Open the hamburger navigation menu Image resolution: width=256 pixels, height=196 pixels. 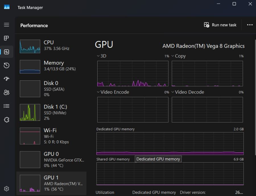pyautogui.click(x=7, y=25)
